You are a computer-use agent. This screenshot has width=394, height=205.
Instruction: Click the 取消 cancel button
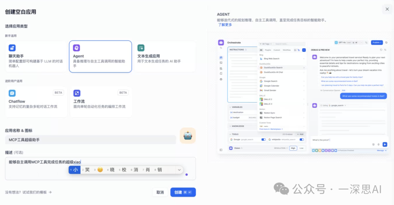[x=160, y=192]
